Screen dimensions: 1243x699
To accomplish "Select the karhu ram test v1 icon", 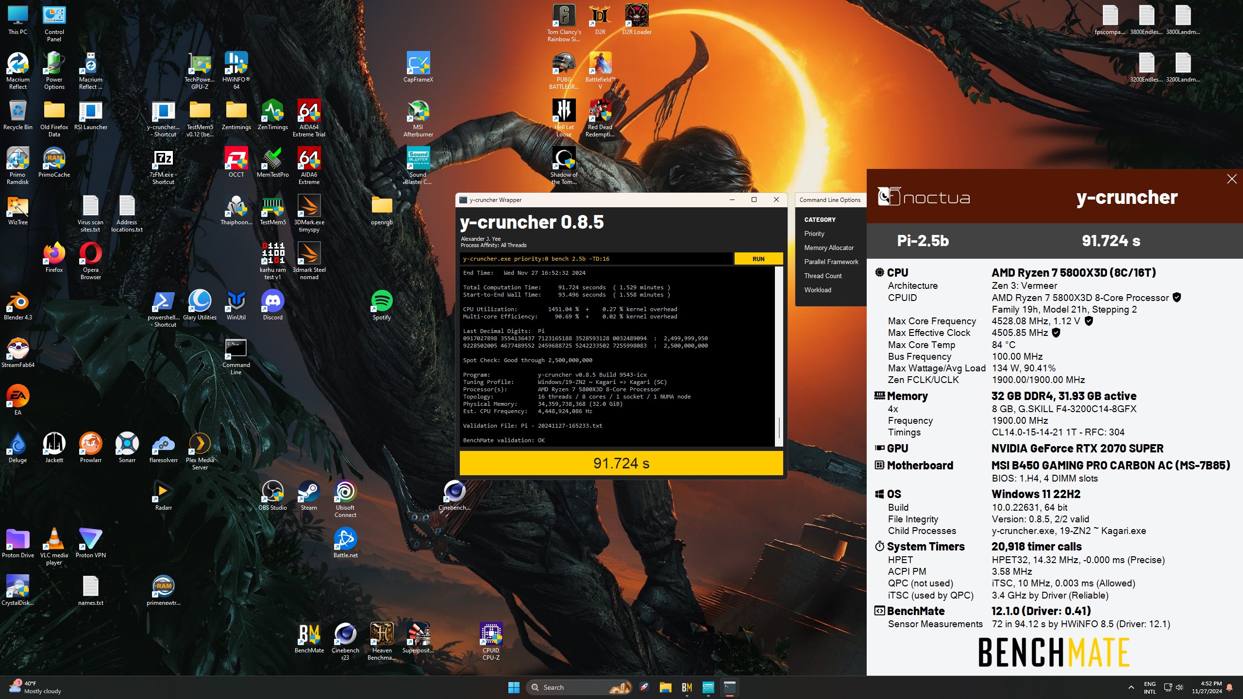I will point(272,261).
